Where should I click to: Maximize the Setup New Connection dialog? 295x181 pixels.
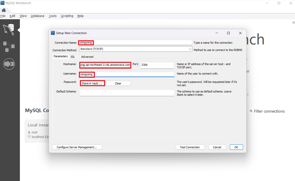[228, 33]
